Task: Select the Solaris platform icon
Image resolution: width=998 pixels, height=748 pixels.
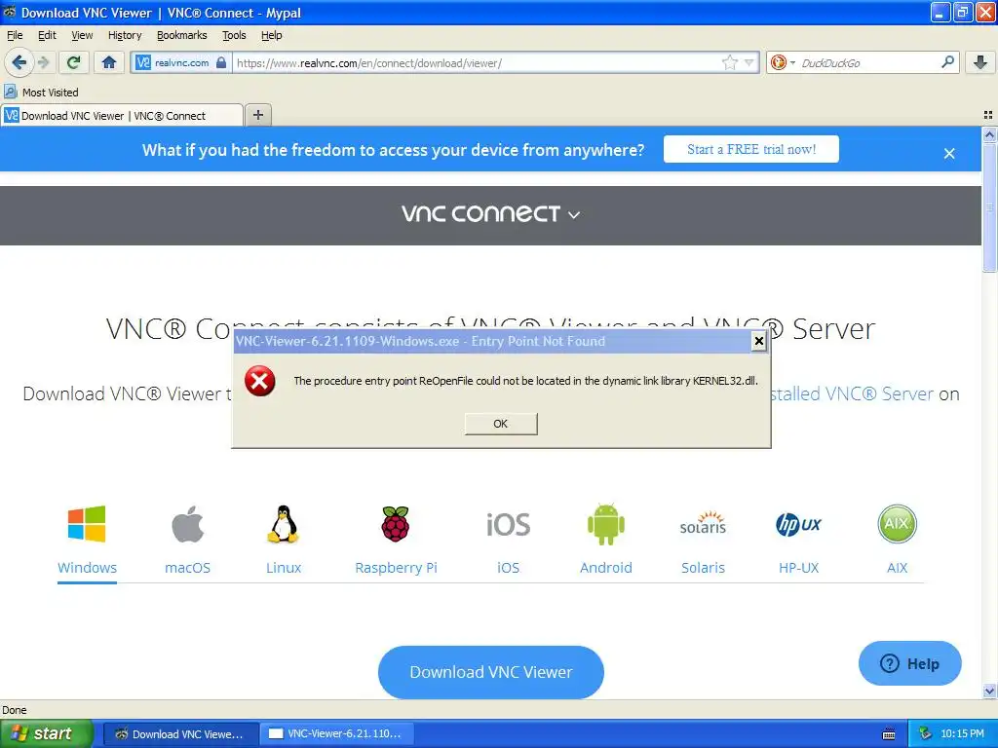Action: tap(703, 523)
